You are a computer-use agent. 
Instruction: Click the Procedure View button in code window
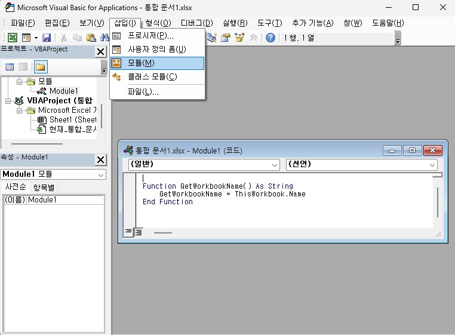tap(128, 232)
